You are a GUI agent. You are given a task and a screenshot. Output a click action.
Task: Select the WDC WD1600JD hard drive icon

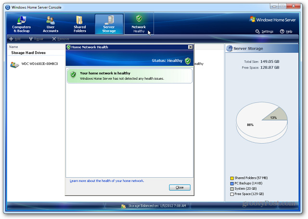14,65
